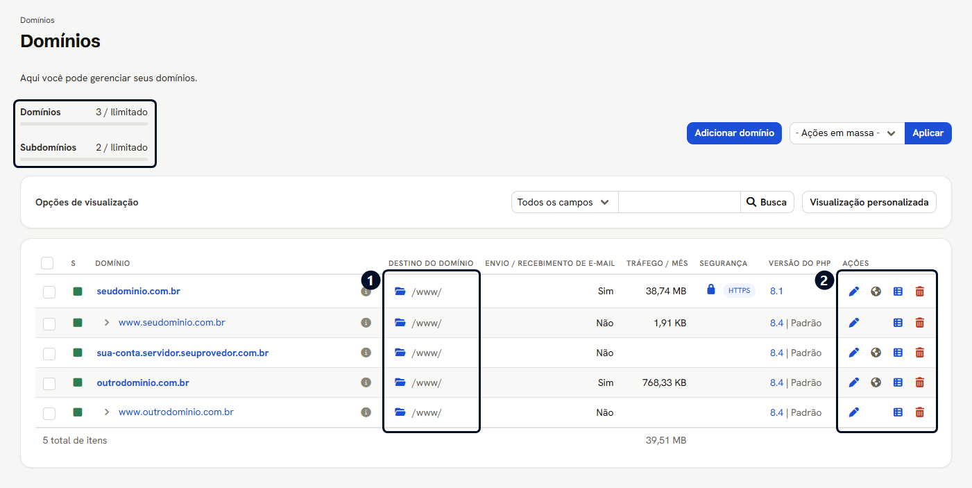Edit sua-conta.servidor.seuprovedor.com.br with the pencil icon

click(854, 353)
